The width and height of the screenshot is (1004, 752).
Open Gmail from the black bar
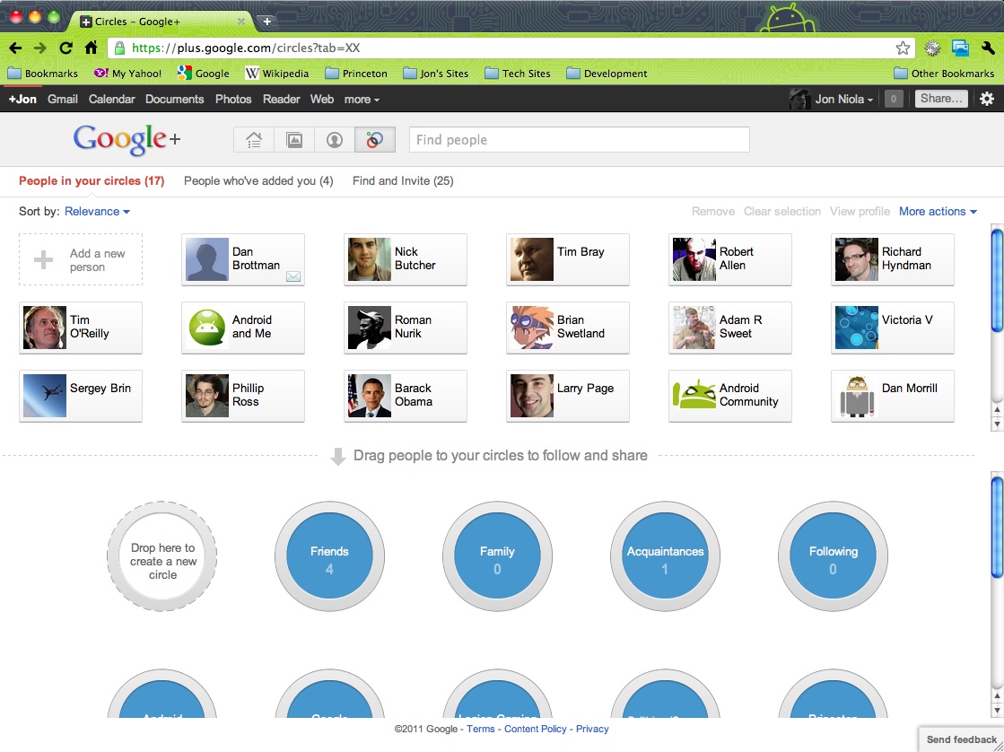click(63, 100)
